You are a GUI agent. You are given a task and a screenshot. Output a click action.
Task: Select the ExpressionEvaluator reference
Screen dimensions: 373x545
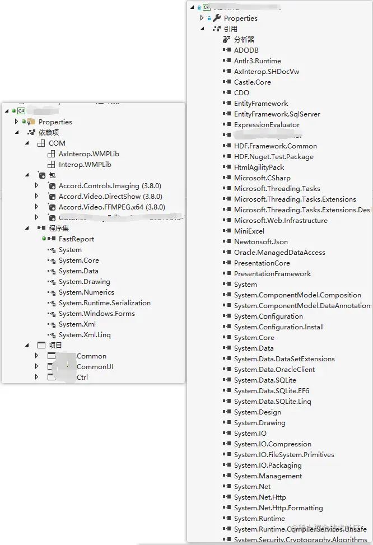point(266,124)
